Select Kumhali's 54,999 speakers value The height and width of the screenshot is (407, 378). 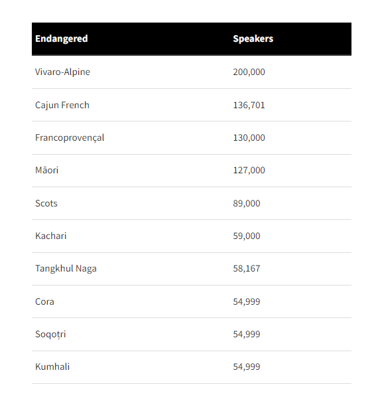(x=247, y=366)
